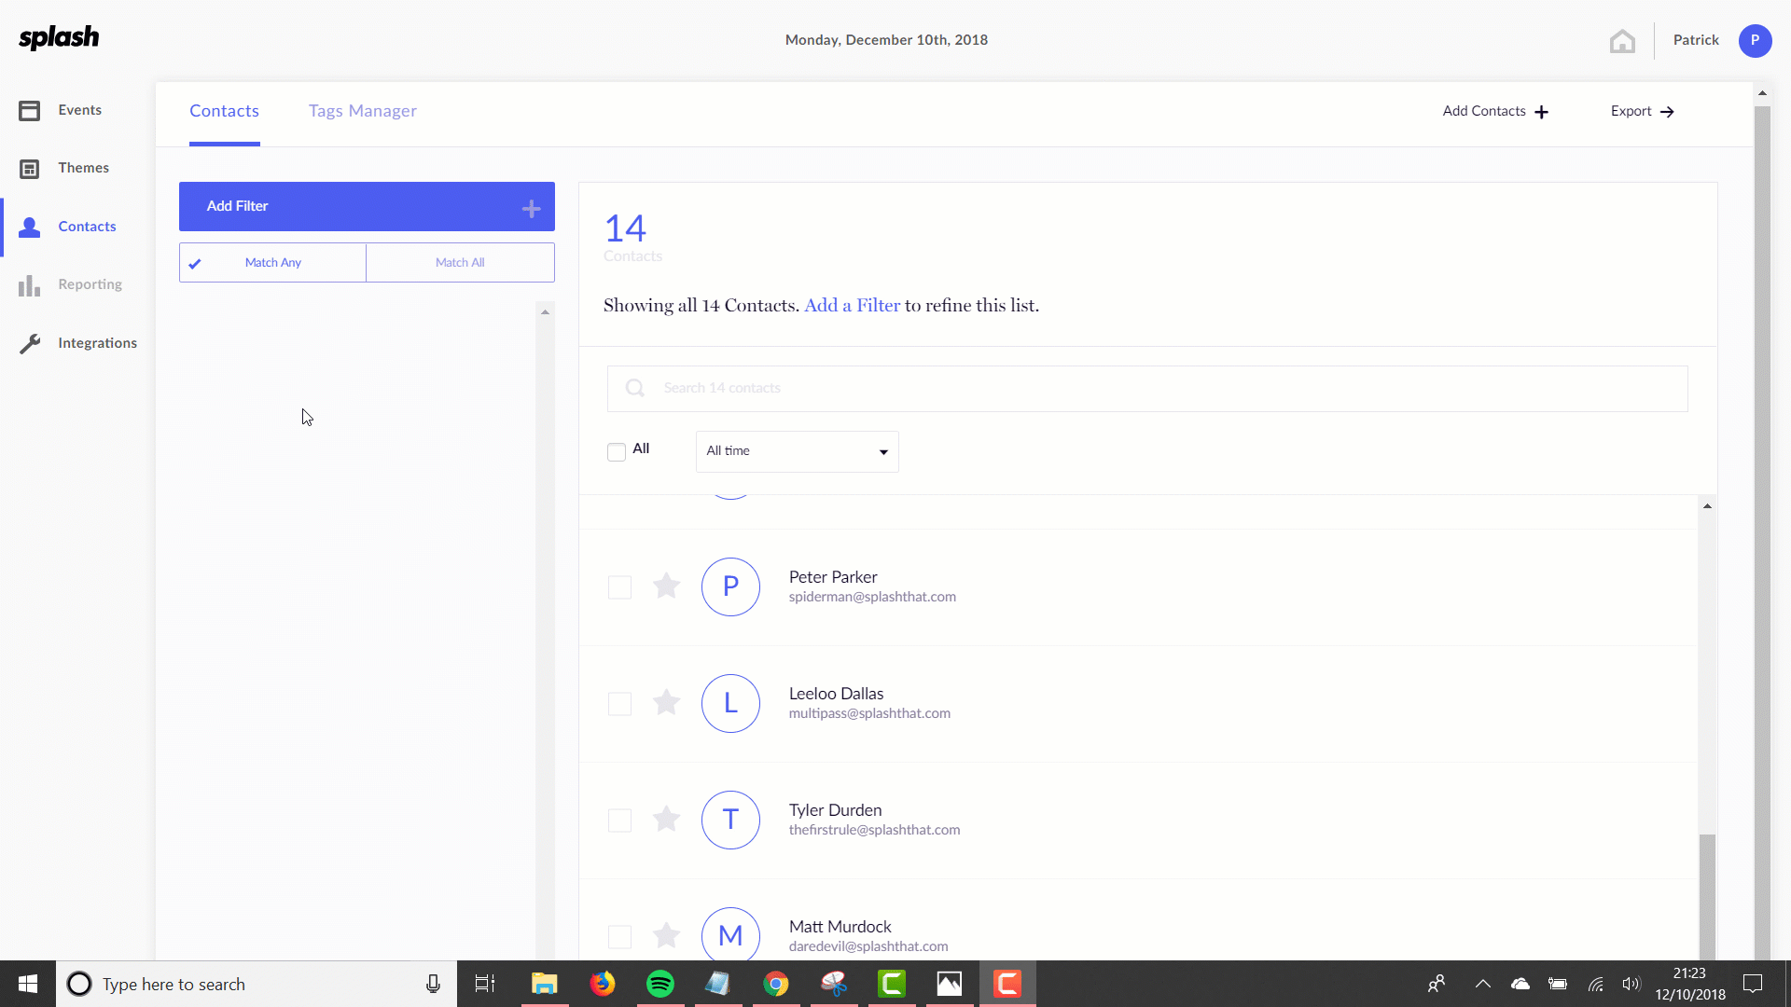Viewport: 1791px width, 1007px height.
Task: Click the contact list scroll up arrow
Action: coord(1707,506)
